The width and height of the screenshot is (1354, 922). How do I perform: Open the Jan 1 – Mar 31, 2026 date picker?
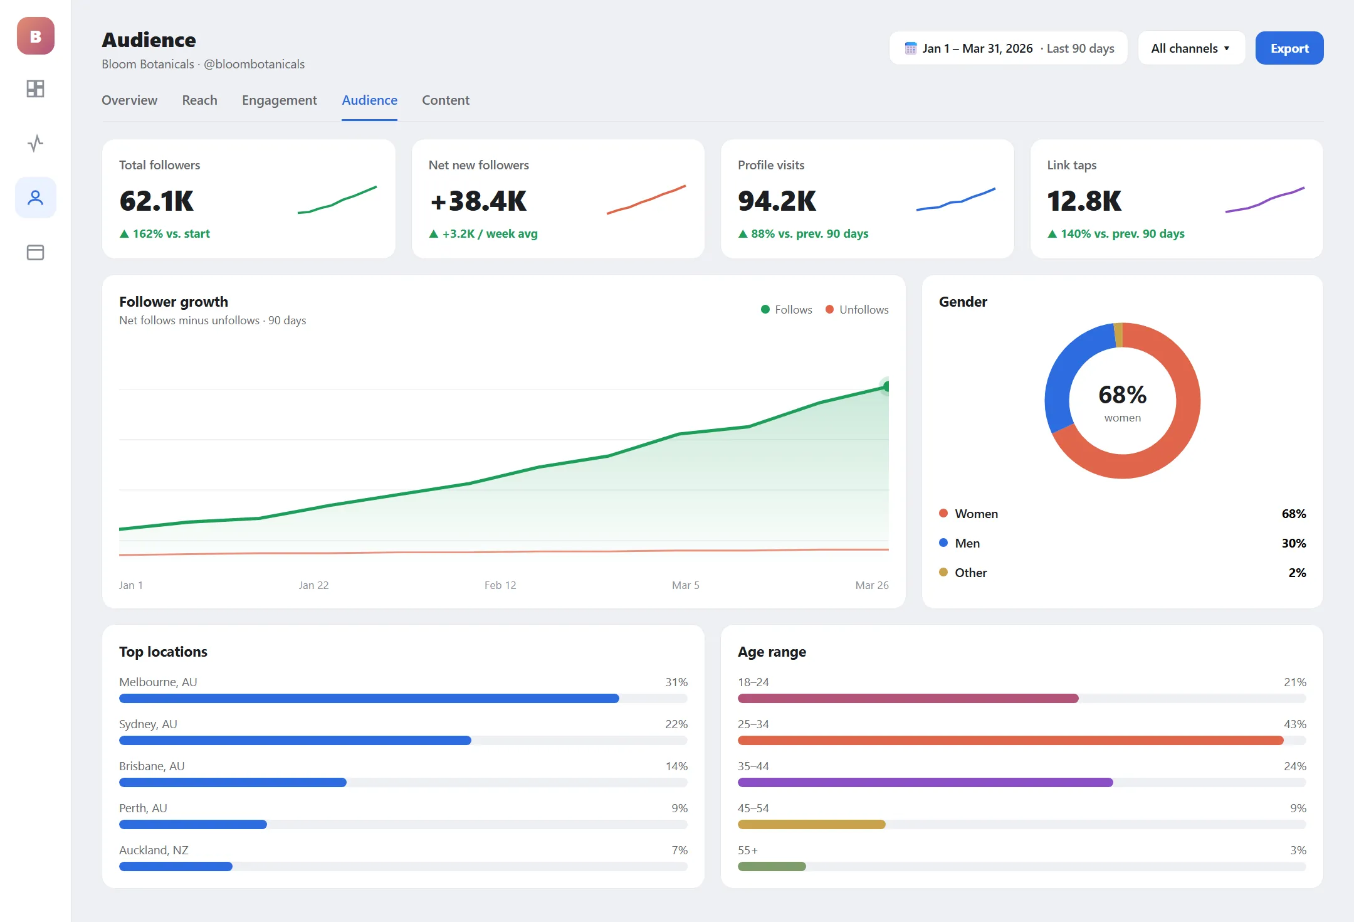pos(1008,48)
